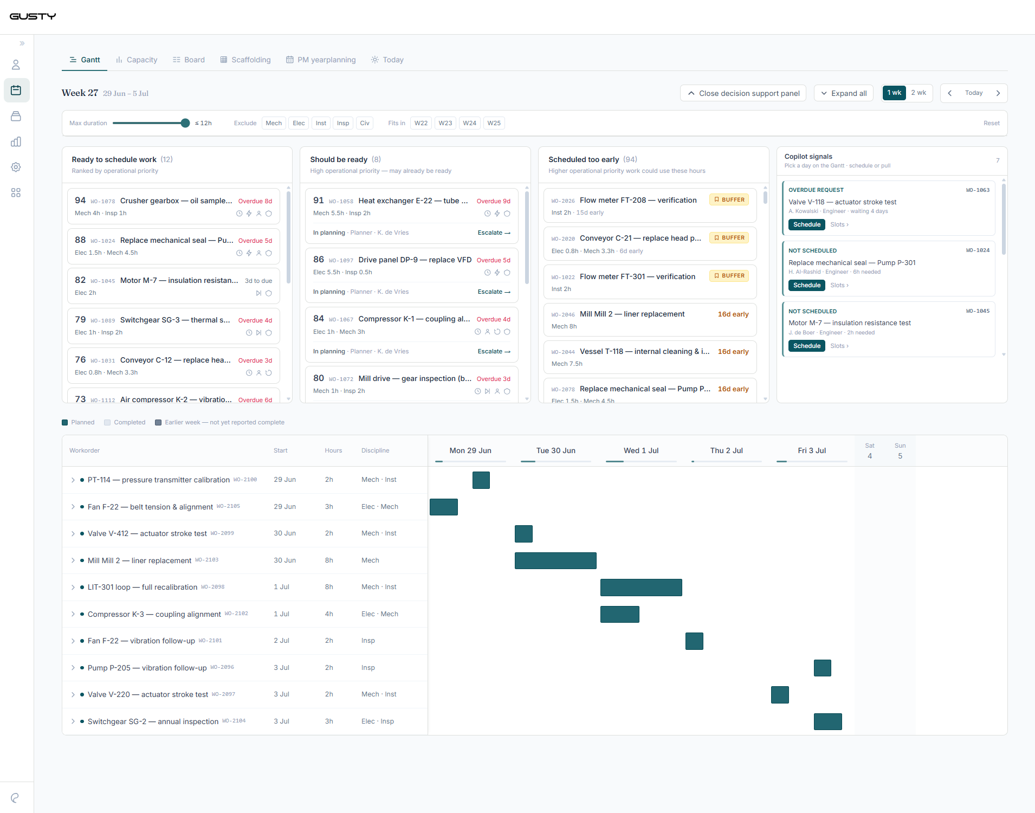Click Mill Mill 2 Gantt bar
This screenshot has height=813, width=1035.
pos(555,560)
